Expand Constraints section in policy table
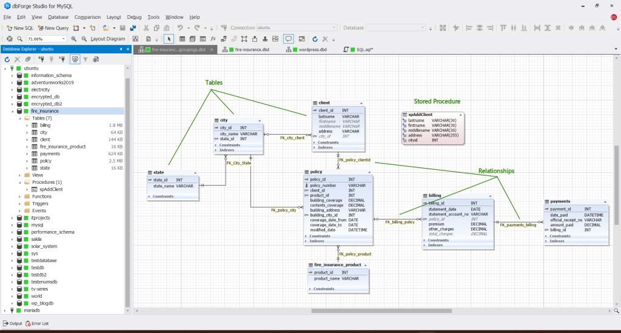The image size is (621, 333). tap(306, 236)
